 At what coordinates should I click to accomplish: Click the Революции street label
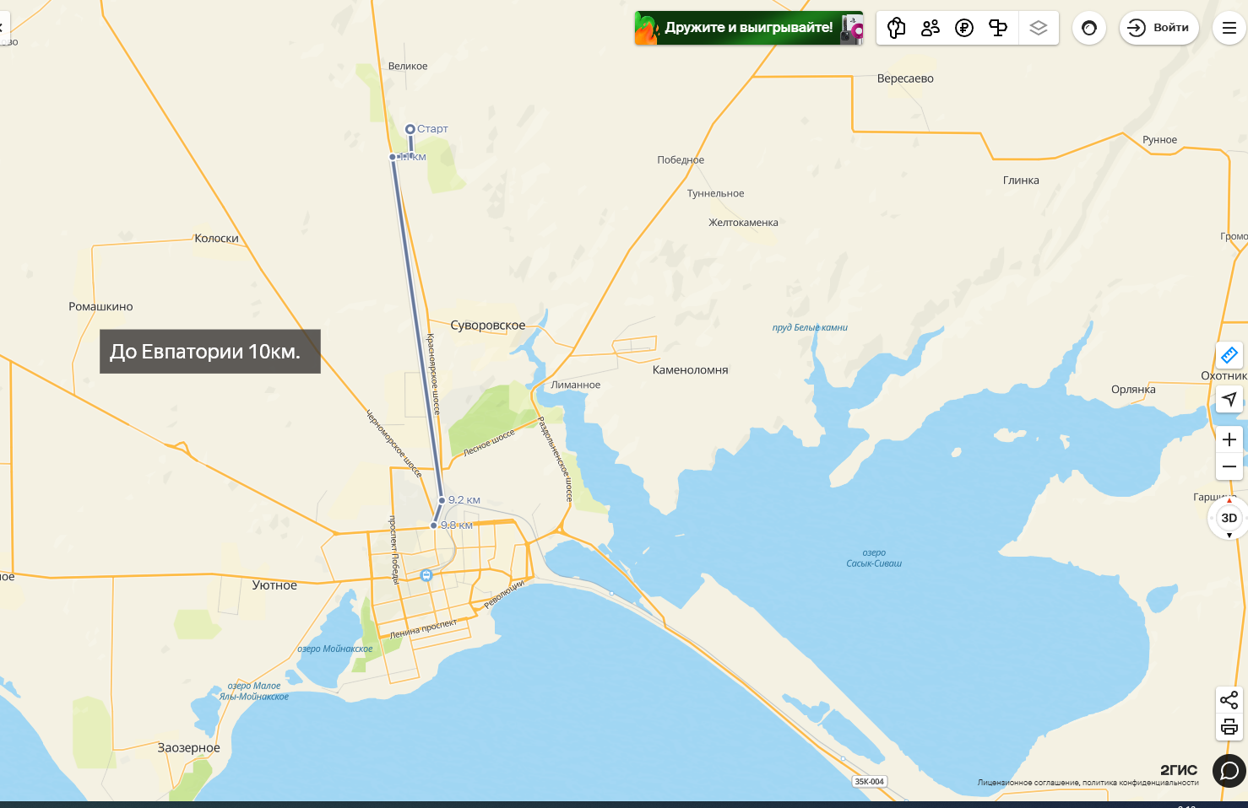point(504,594)
